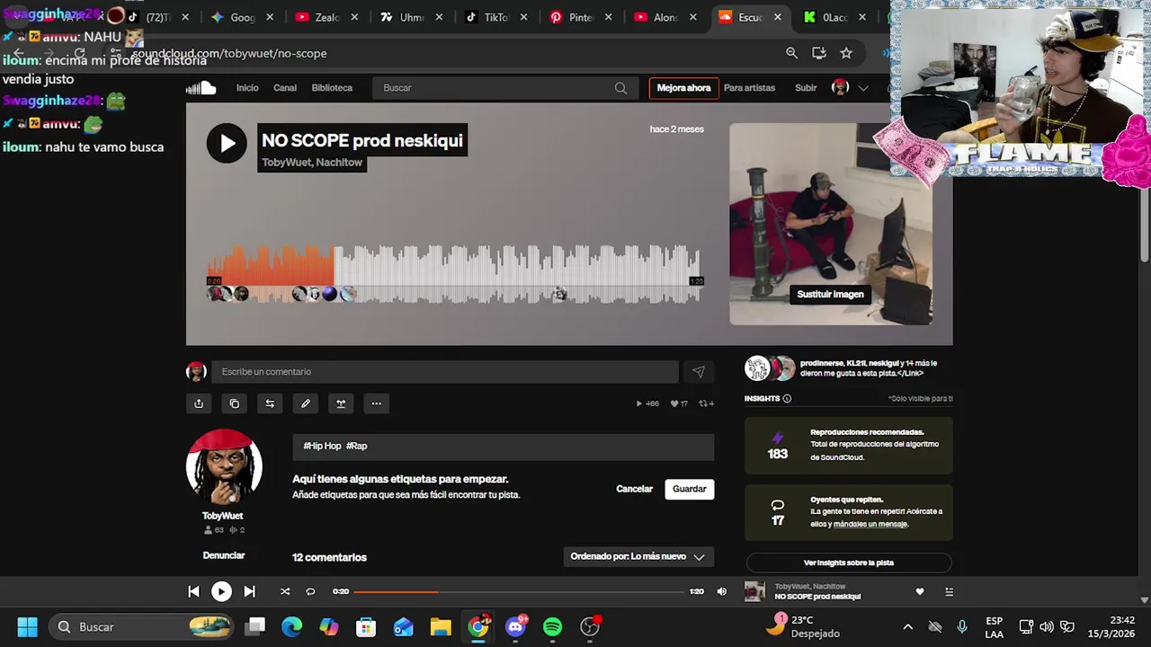Open Windows Start menu
1151x647 pixels.
click(27, 626)
